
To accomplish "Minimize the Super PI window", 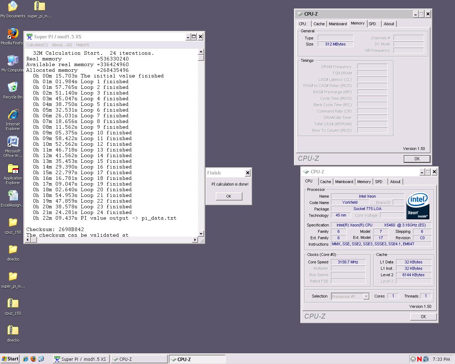I will [x=188, y=37].
